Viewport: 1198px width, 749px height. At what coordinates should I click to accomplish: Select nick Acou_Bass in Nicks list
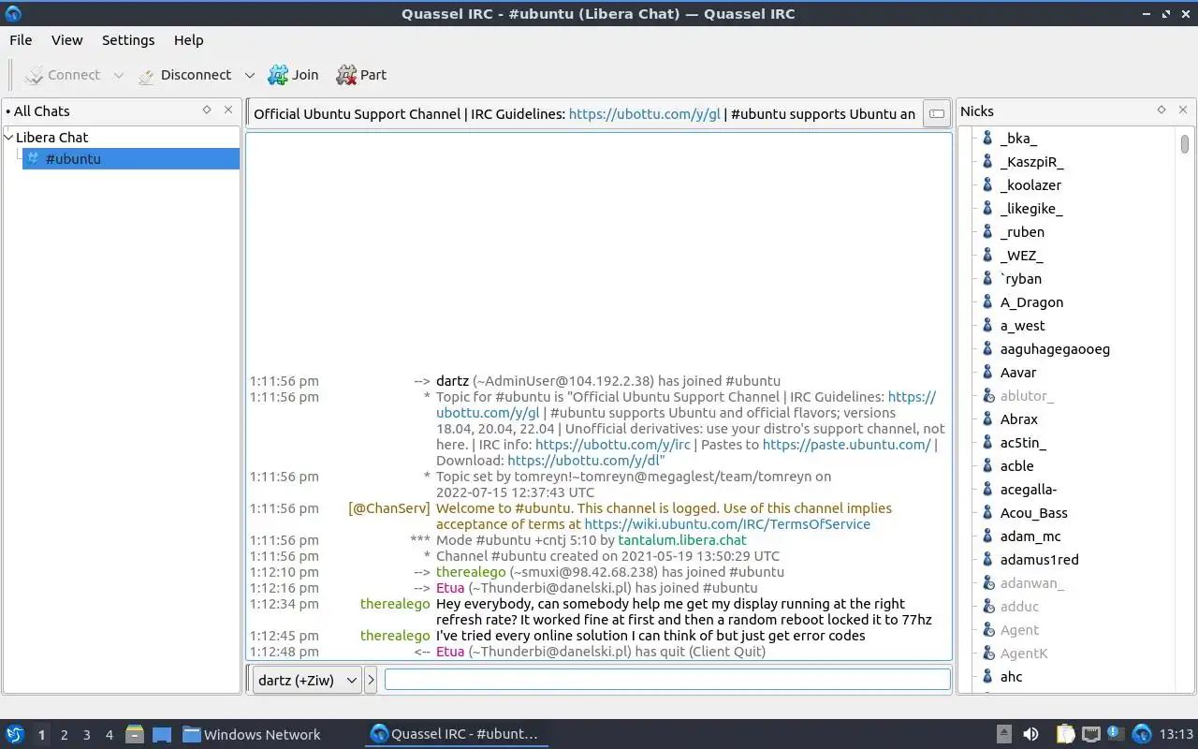click(x=1033, y=513)
